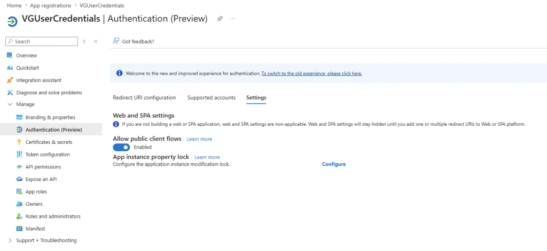Expand the Support + Troubleshooting section
547x251 pixels.
tap(10, 240)
